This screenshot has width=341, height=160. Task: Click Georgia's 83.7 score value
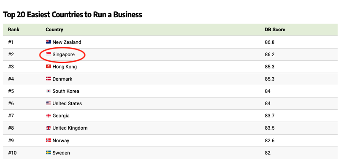[269, 116]
